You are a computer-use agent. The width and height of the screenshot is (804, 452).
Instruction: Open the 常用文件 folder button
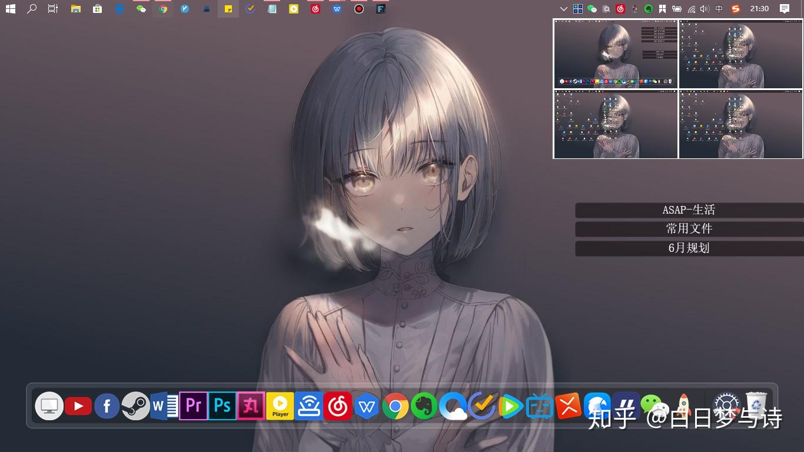(689, 229)
